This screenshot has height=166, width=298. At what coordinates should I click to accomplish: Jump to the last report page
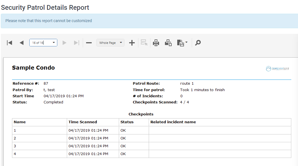point(76,43)
